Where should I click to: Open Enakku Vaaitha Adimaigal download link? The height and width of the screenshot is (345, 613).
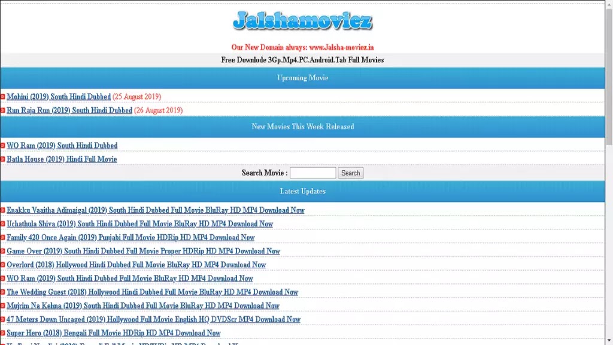(x=156, y=210)
